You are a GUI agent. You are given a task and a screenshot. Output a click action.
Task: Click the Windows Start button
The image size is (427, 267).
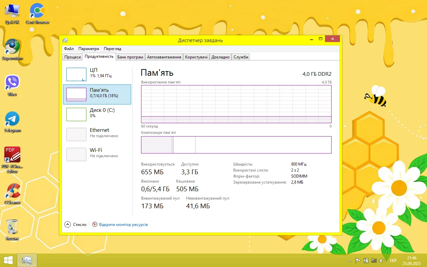(x=8, y=260)
